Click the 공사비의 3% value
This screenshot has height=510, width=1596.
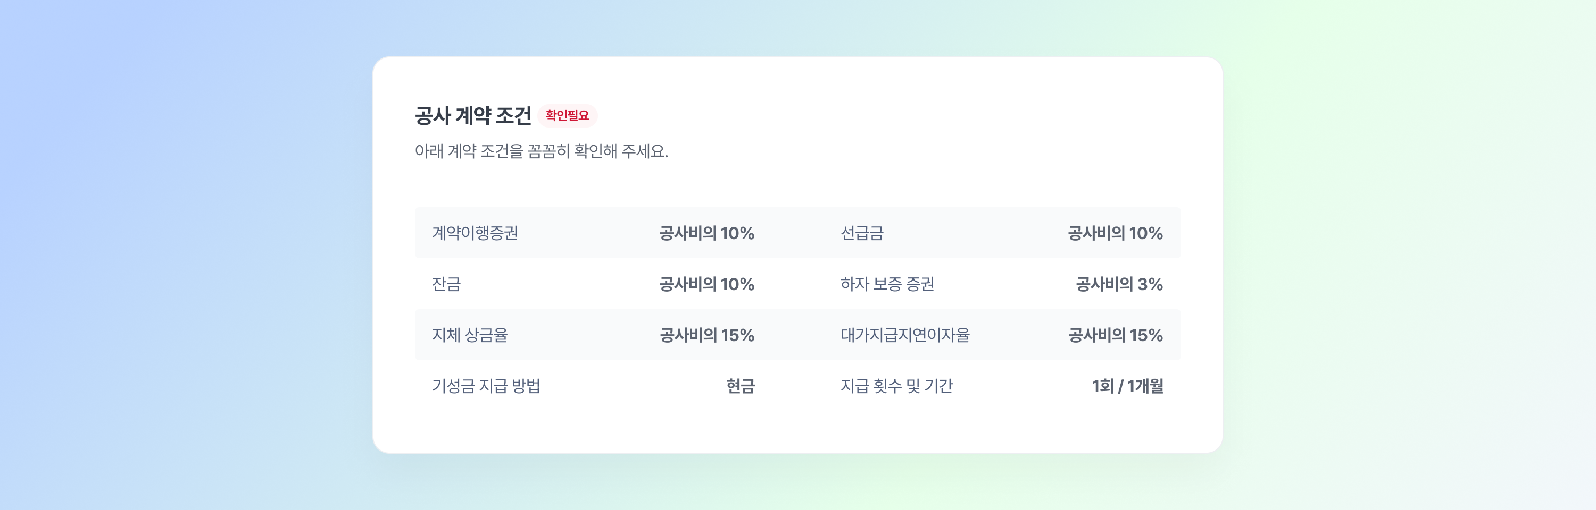(x=1119, y=284)
